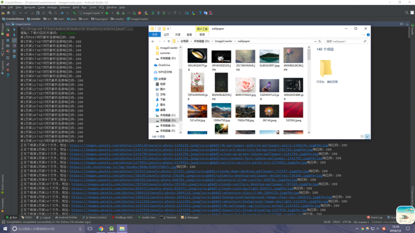Toggle the details view in Explorer status bar
This screenshot has width=415, height=233.
363,136
